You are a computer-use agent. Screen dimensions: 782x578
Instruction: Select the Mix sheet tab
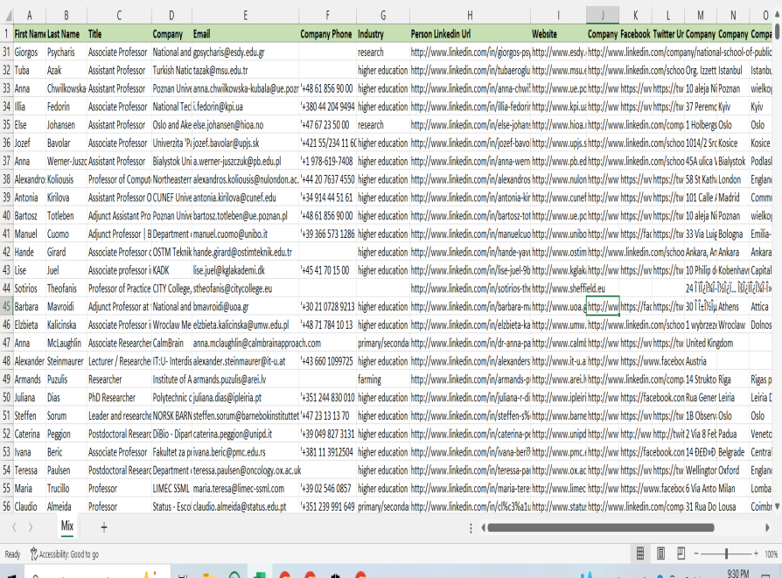(x=66, y=526)
